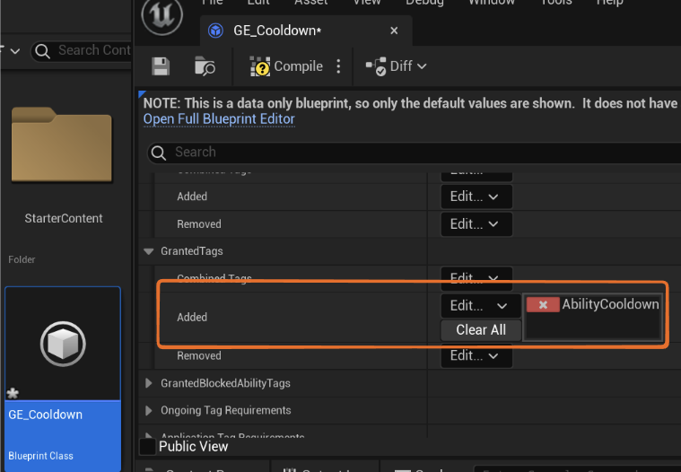Expand GrantedBlockedAbilityTags section
Screen dimensions: 681x472
(149, 383)
